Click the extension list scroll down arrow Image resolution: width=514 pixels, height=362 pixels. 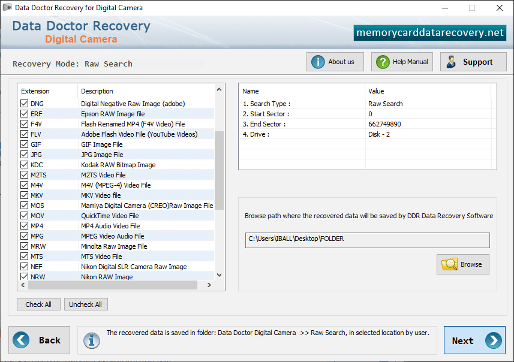(220, 275)
